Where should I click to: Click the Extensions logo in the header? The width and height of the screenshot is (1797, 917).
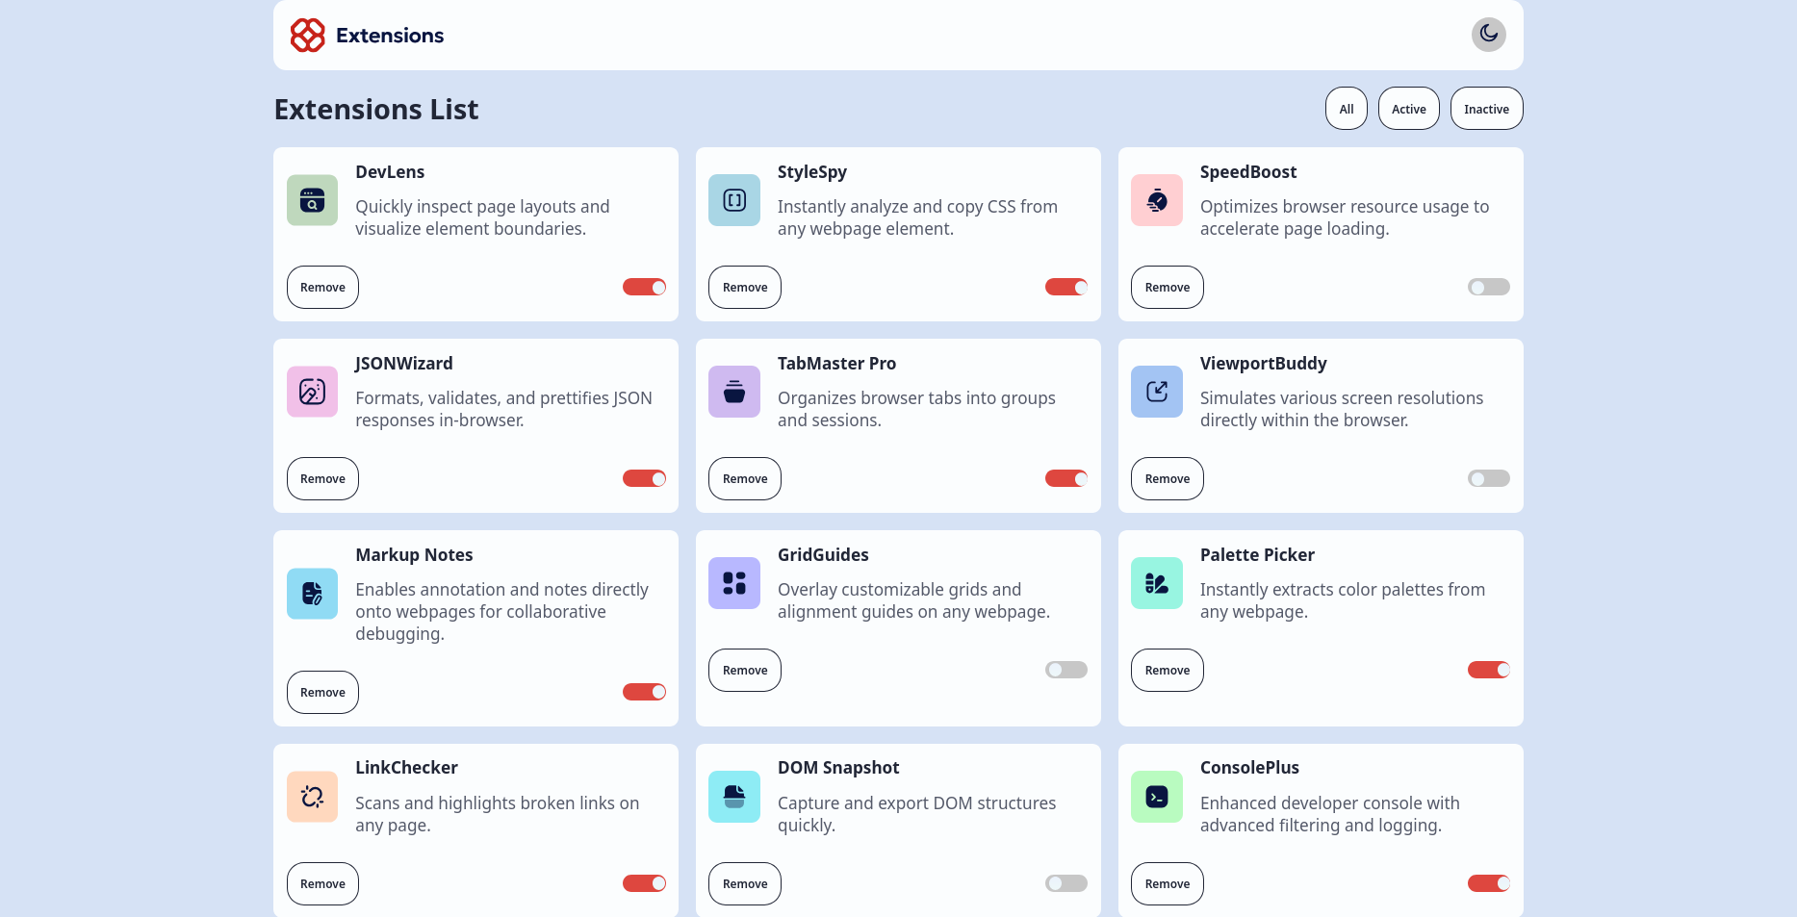point(367,36)
